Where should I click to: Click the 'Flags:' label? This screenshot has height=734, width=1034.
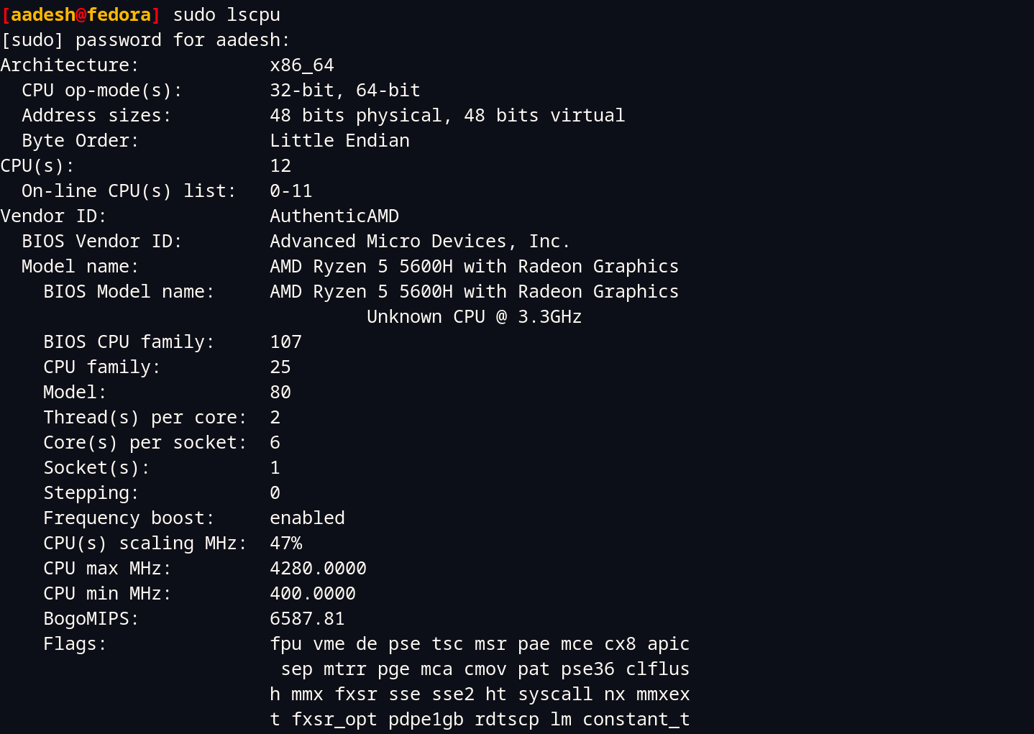[75, 644]
